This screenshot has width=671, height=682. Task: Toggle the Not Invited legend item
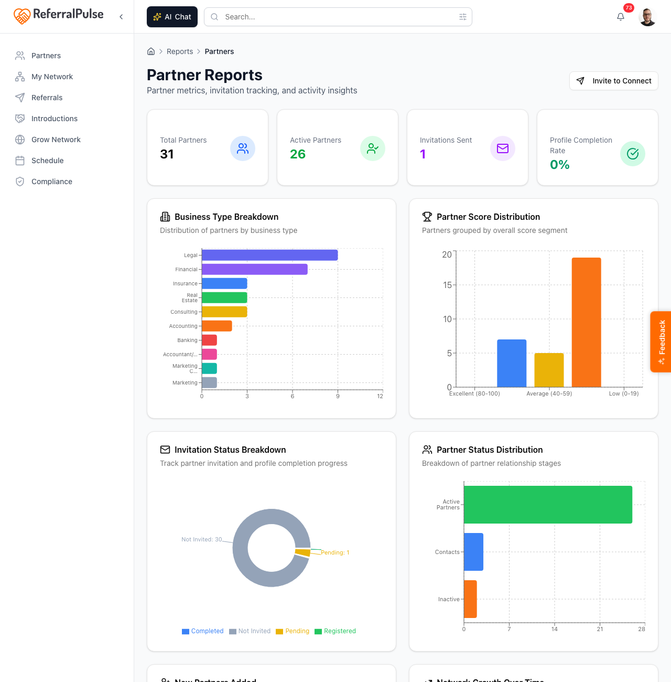click(x=250, y=631)
